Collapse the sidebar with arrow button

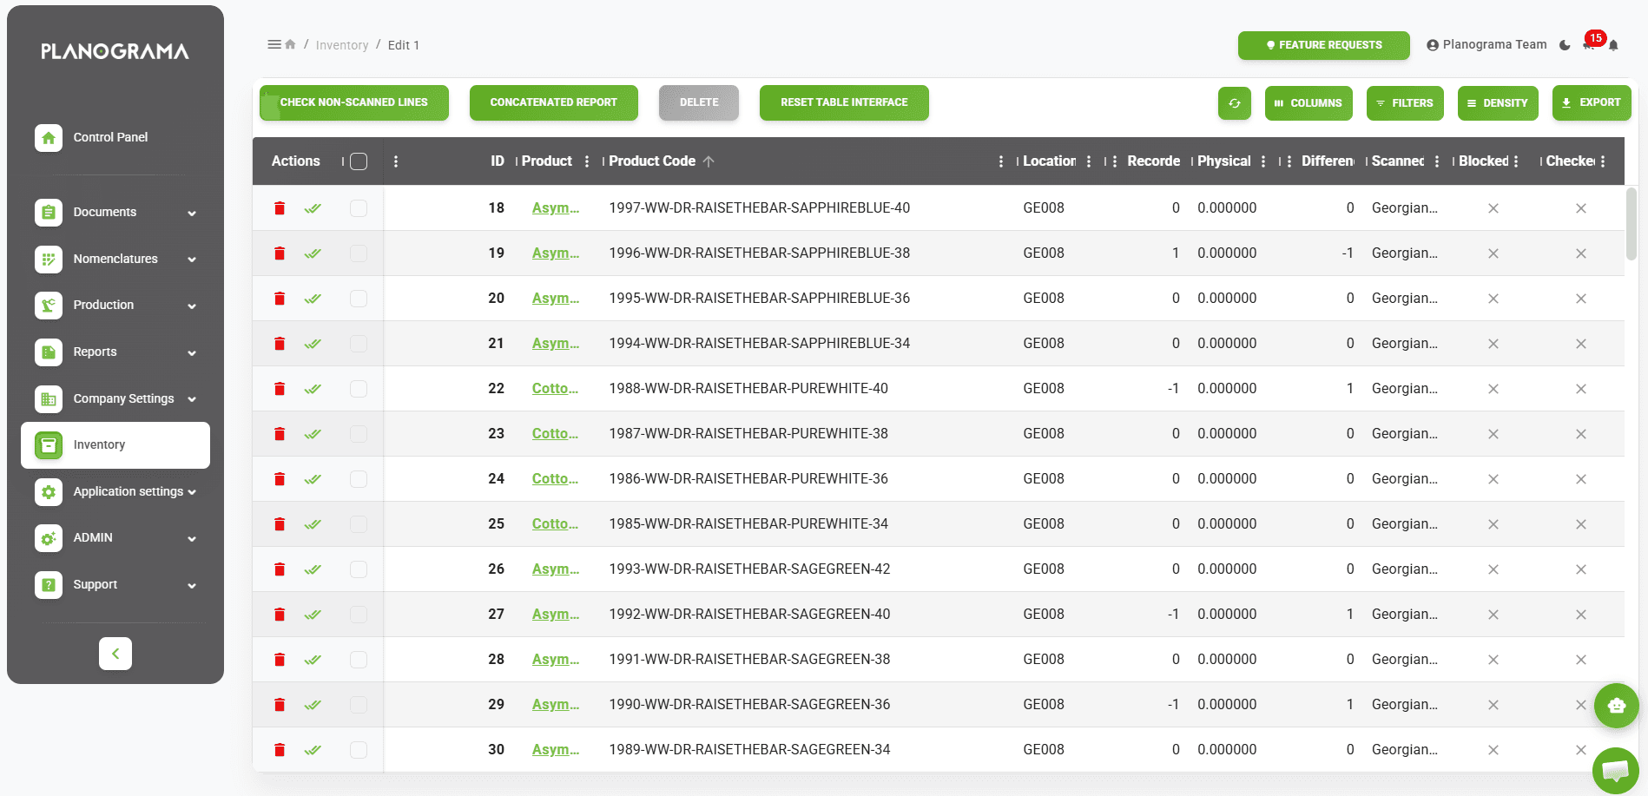pos(115,654)
